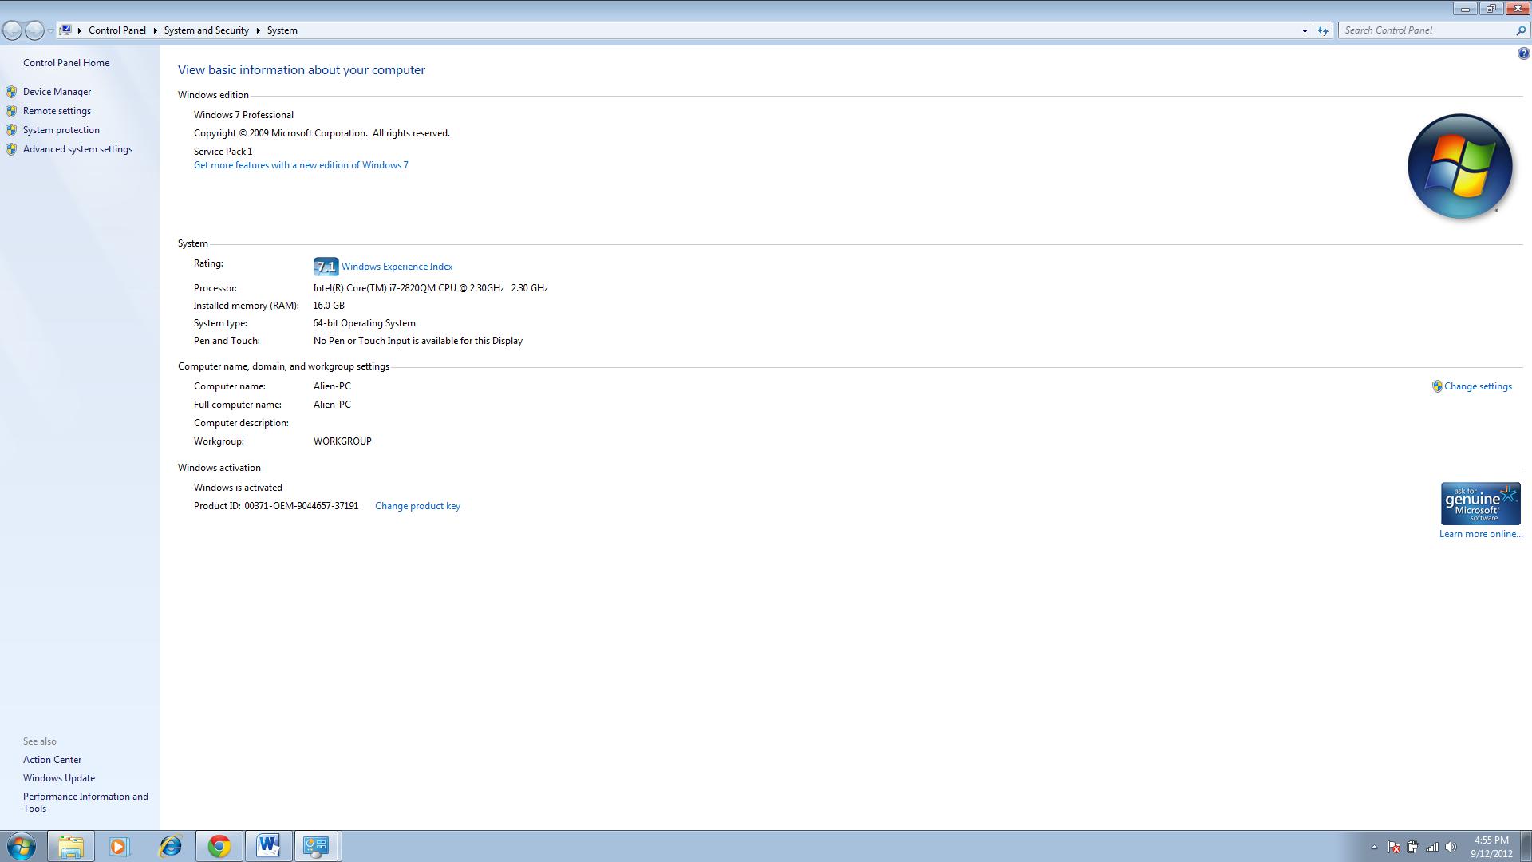Click the genuine Microsoft software badge
1532x862 pixels.
(x=1480, y=504)
